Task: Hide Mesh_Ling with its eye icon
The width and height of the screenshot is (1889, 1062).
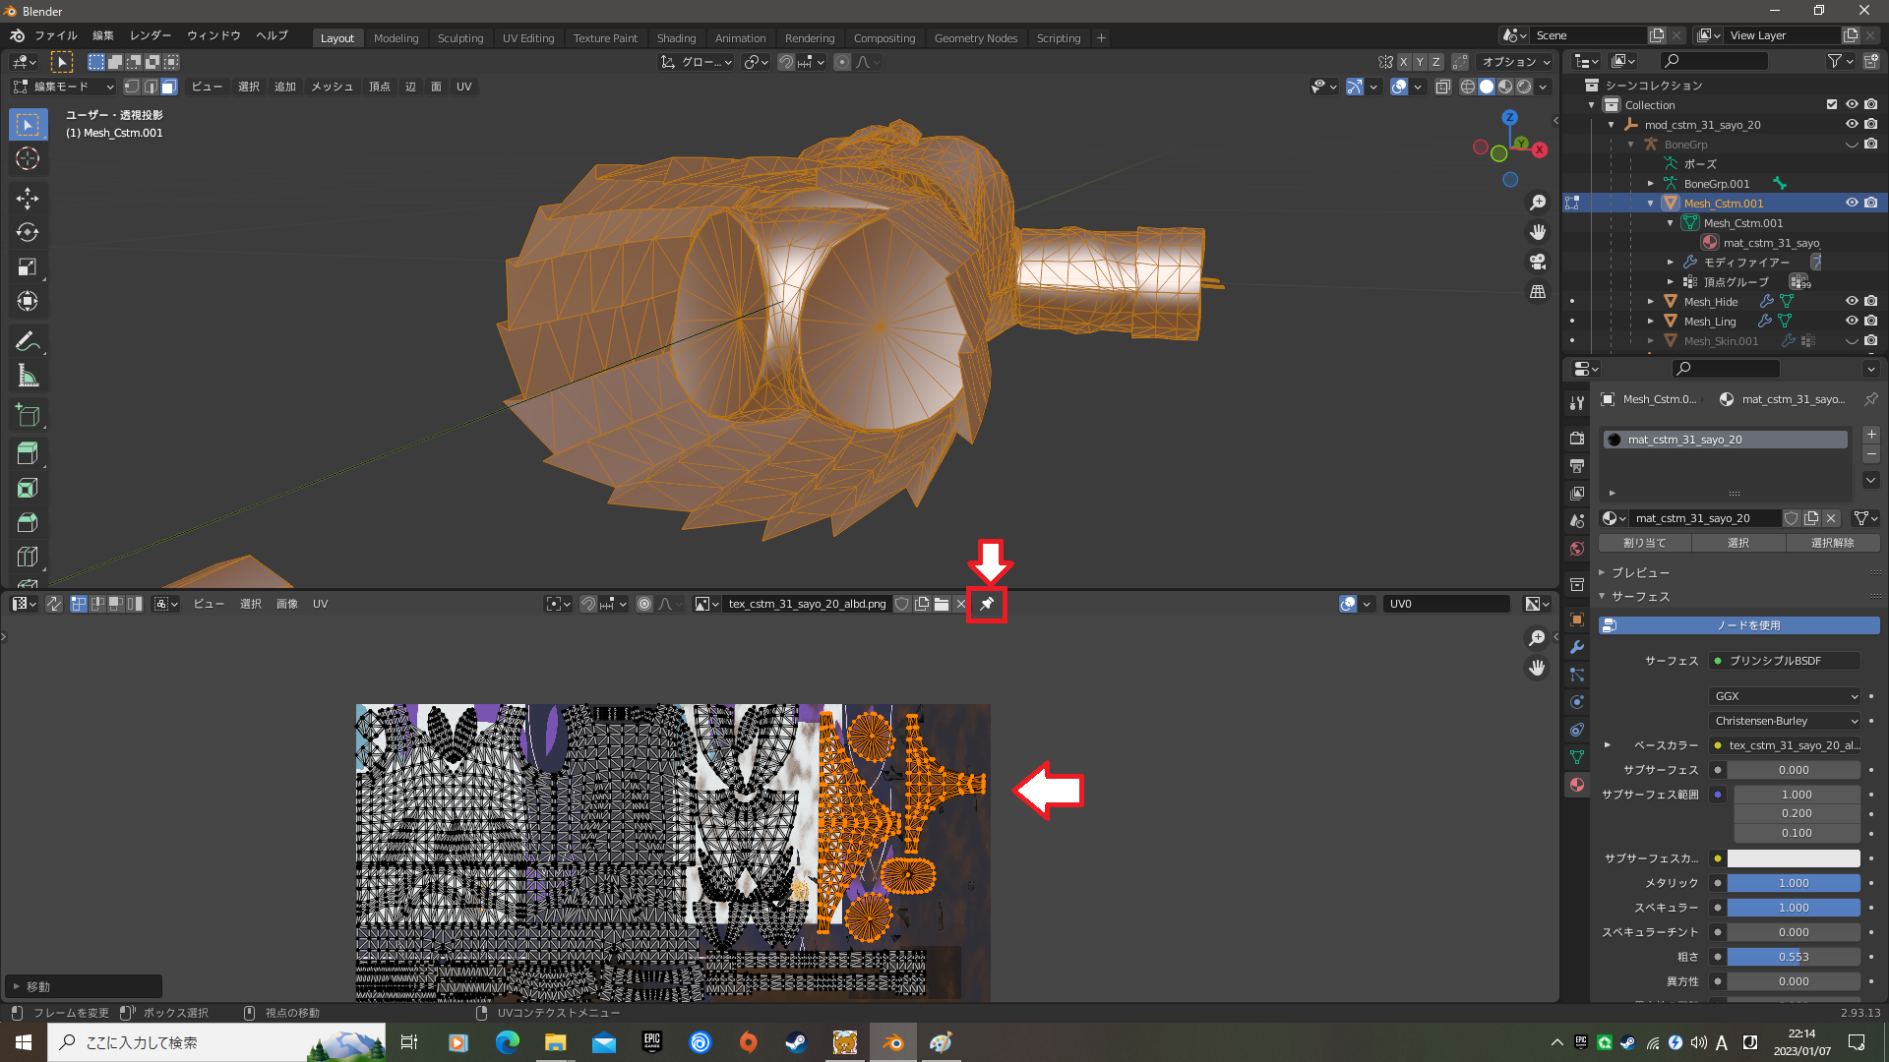Action: (x=1852, y=321)
